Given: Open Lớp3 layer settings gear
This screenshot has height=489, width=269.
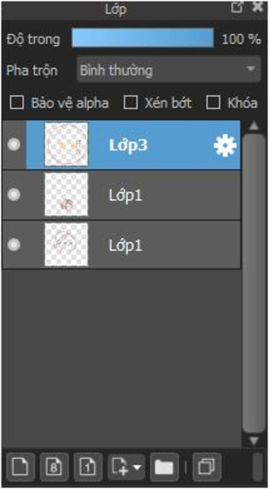Looking at the screenshot, I should click(x=225, y=145).
